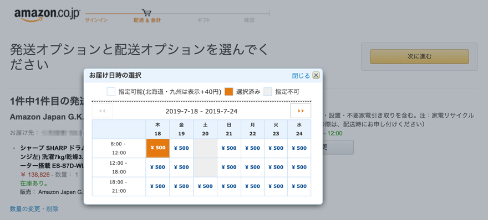Screen dimensions: 488x220
Task: Select Sunday 21 slot 18:00-21:00
Action: pos(229,186)
